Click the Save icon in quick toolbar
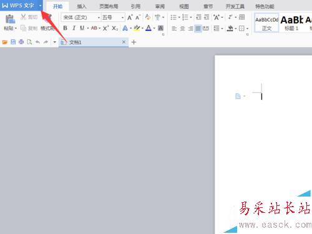Viewport: 312px width, 234px height. pos(13,42)
